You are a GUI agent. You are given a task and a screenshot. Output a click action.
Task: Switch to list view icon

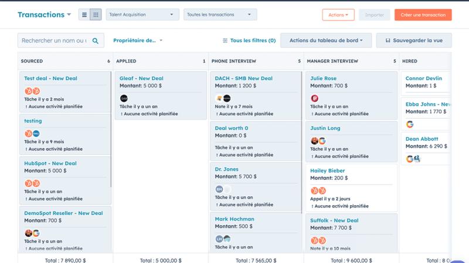[84, 15]
